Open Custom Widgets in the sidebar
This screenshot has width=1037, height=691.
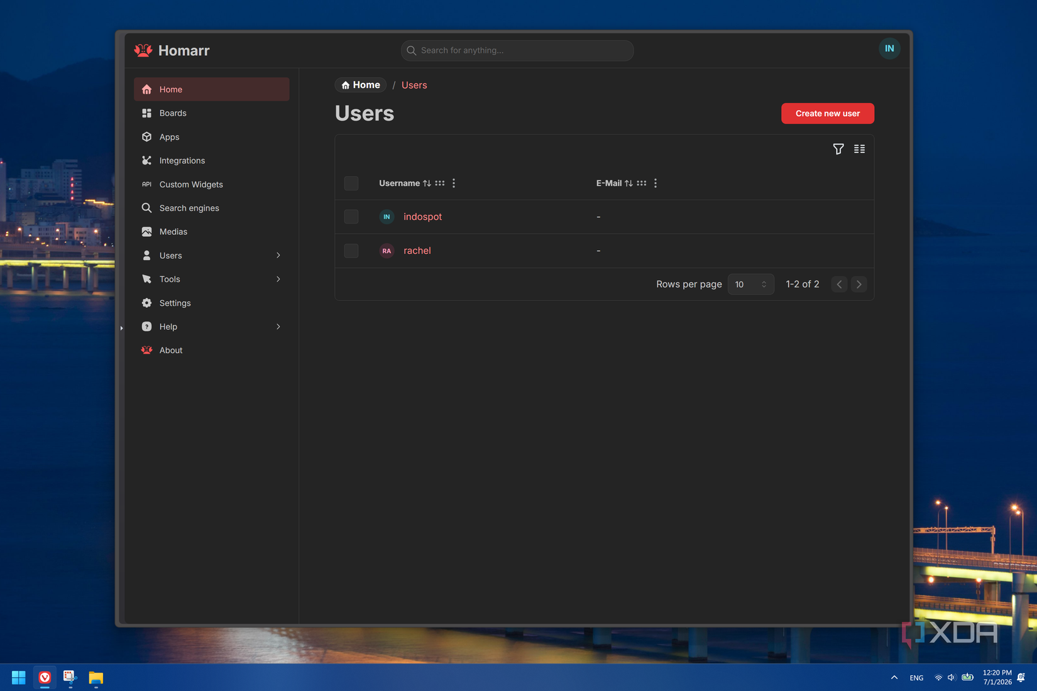tap(212, 184)
